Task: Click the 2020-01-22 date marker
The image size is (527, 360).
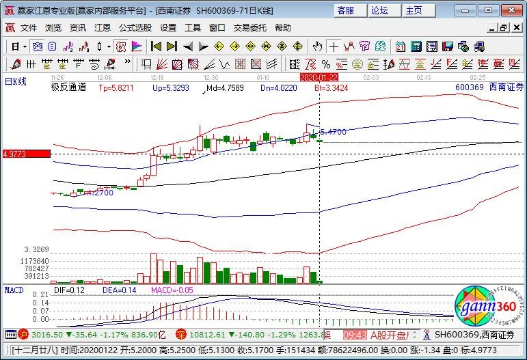Action: pos(319,78)
